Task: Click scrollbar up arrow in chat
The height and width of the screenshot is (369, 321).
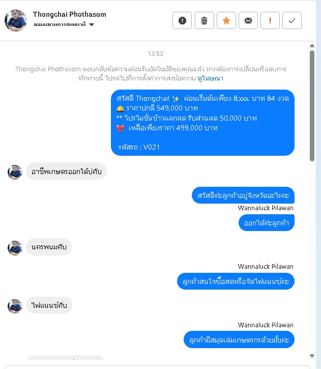Action: click(x=312, y=46)
